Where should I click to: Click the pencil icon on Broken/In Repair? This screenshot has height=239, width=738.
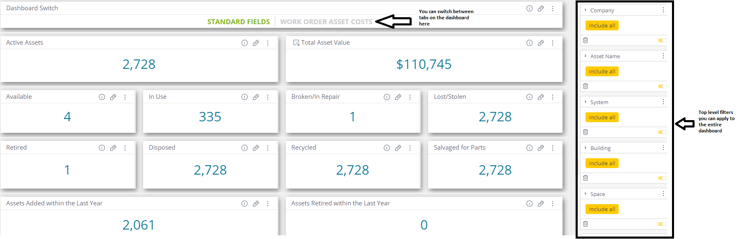(x=398, y=97)
